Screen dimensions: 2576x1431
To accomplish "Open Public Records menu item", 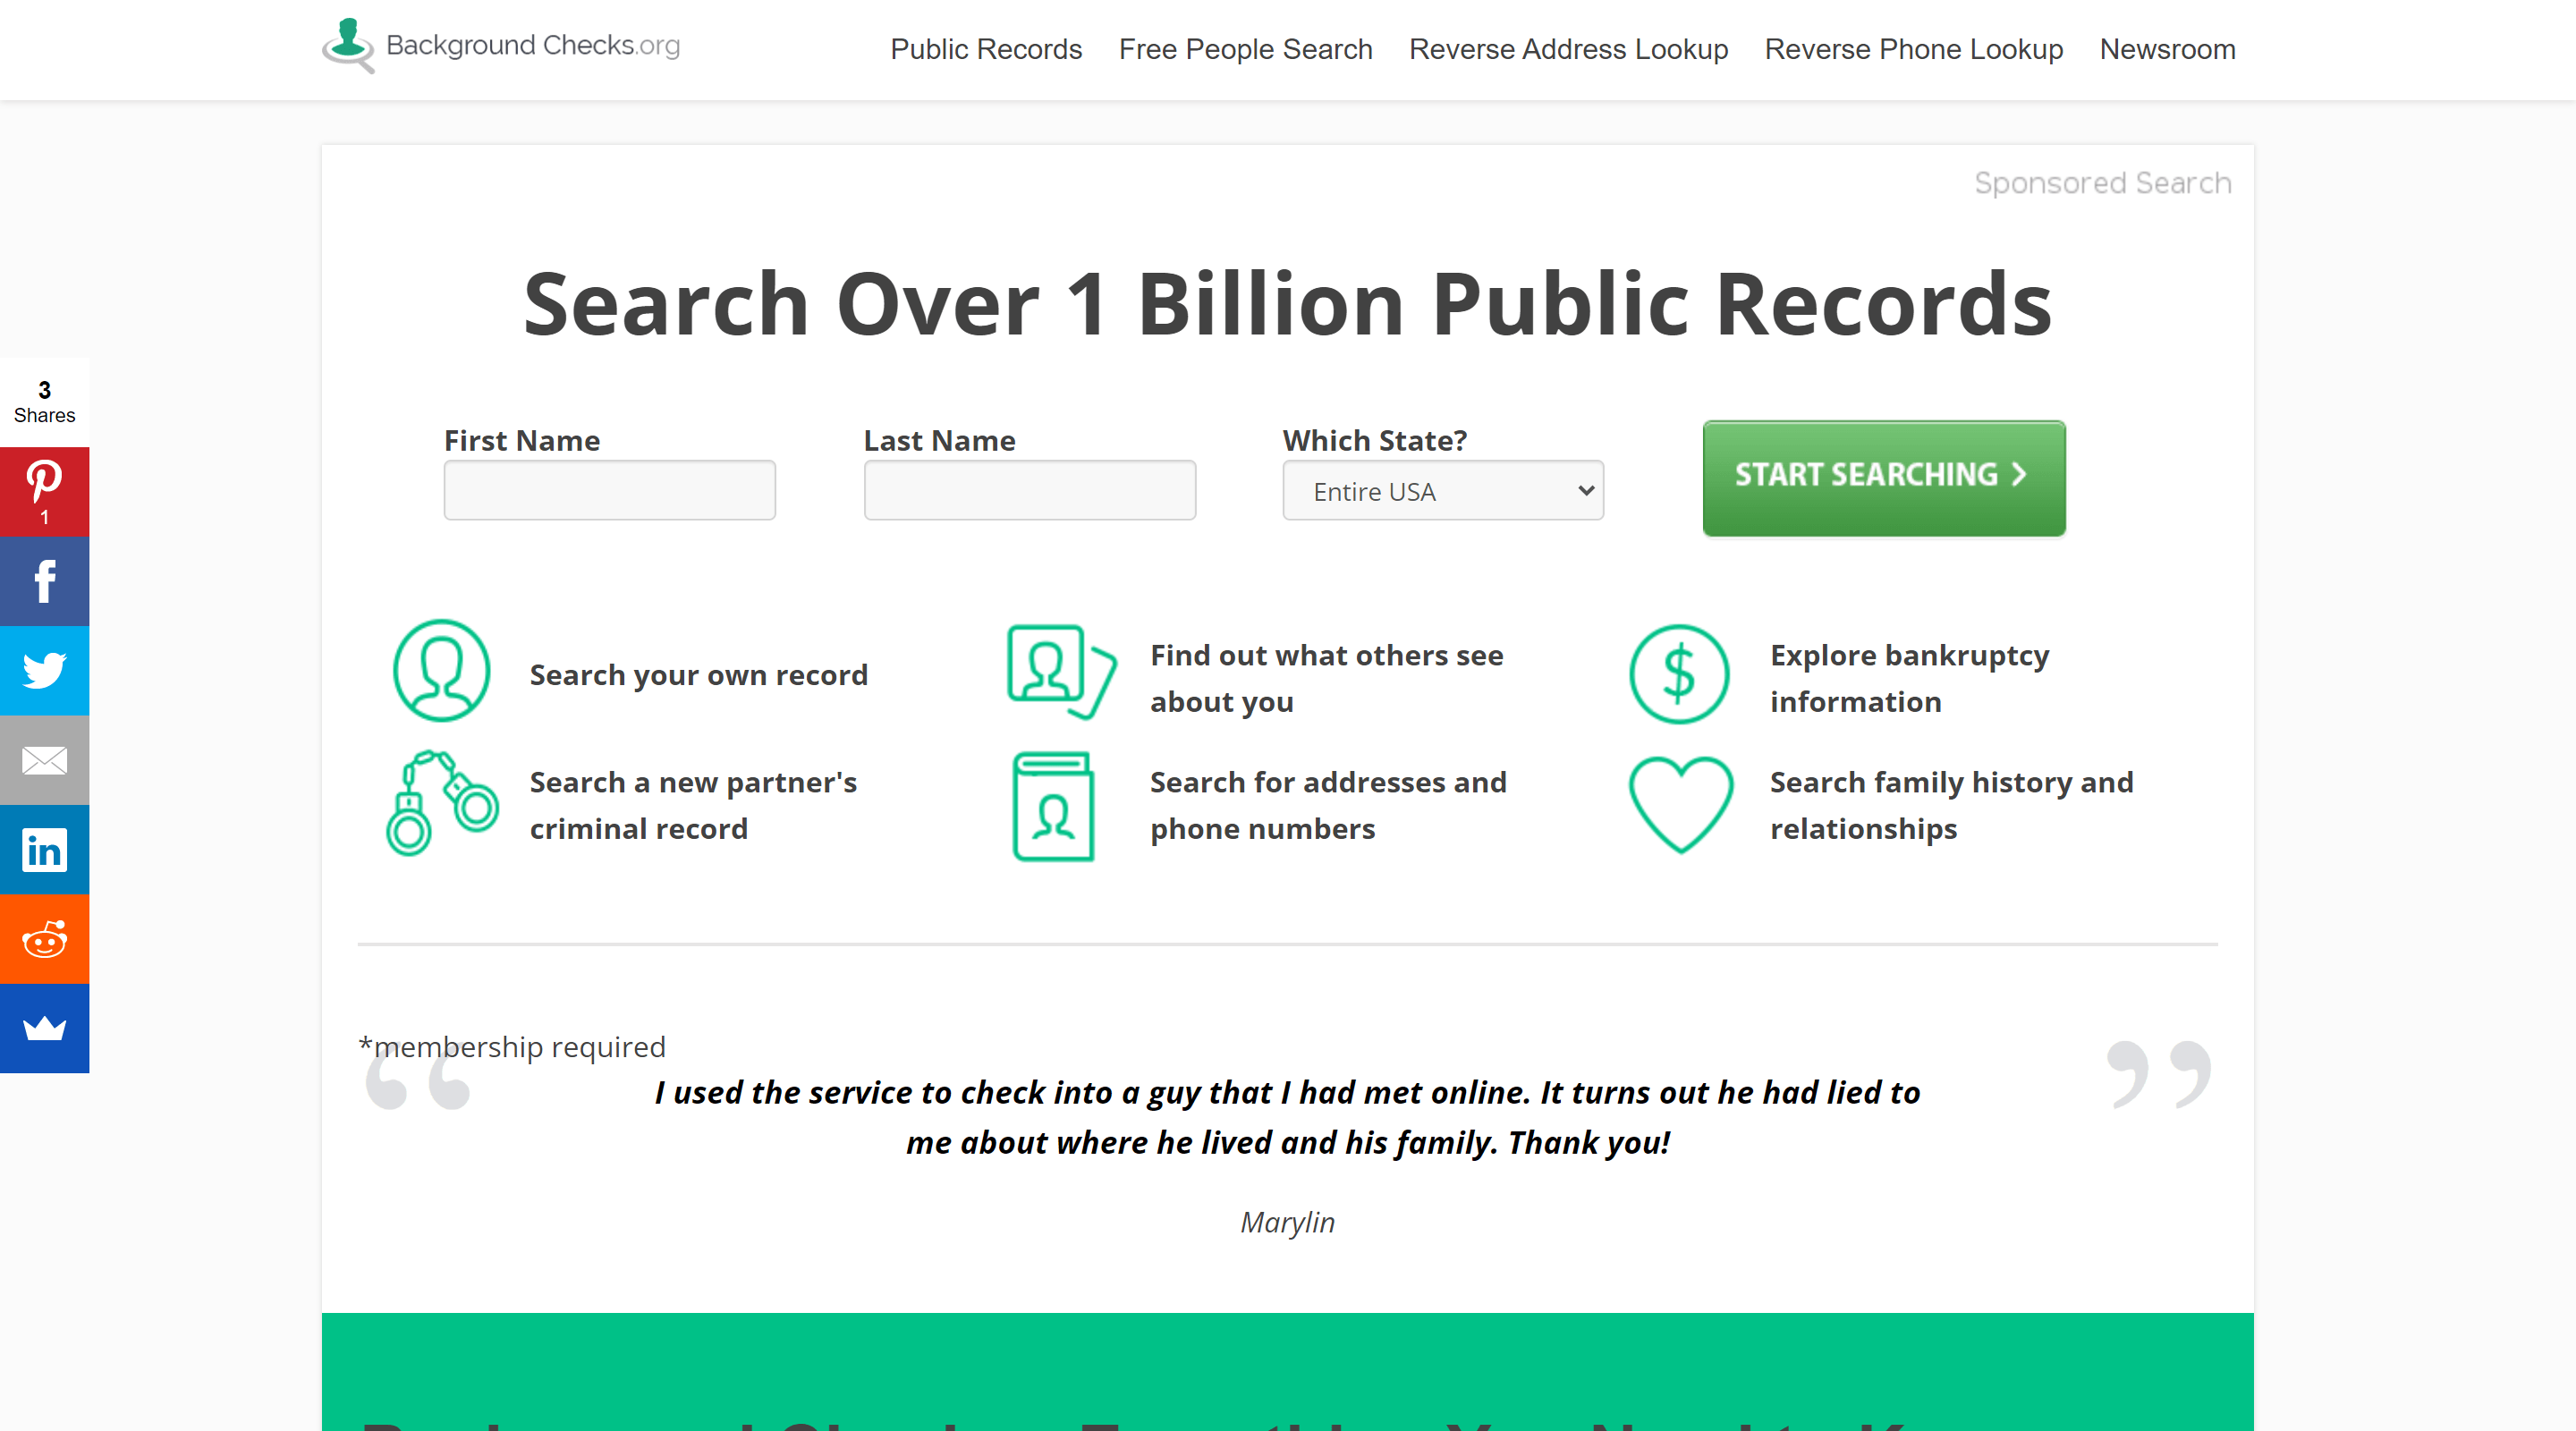I will [x=986, y=49].
